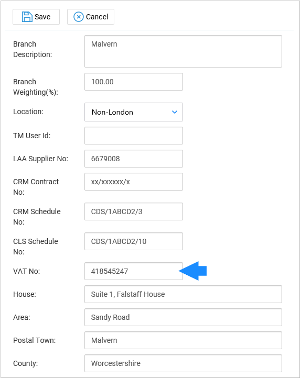The image size is (301, 379).
Task: Edit the CLS Schedule No CDS/1ABCD2/10 field
Action: coord(134,241)
